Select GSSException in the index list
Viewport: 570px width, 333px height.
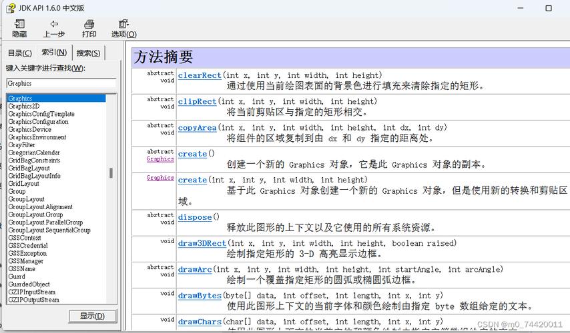[x=27, y=253]
